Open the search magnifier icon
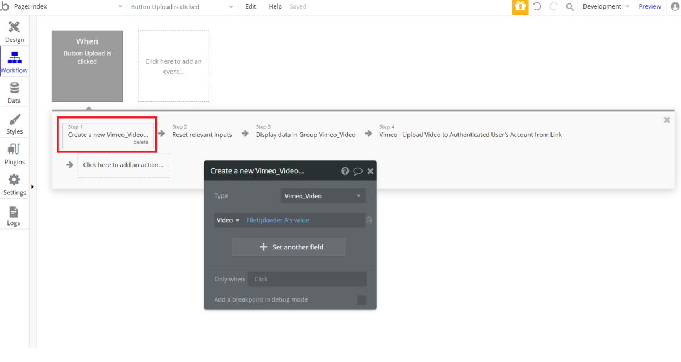This screenshot has width=681, height=362. (570, 7)
